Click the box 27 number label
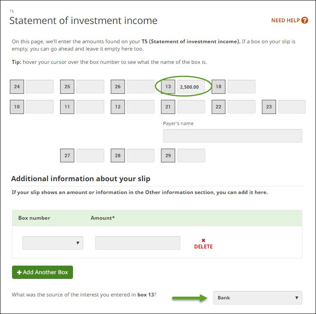The width and height of the screenshot is (316, 314). tap(67, 156)
